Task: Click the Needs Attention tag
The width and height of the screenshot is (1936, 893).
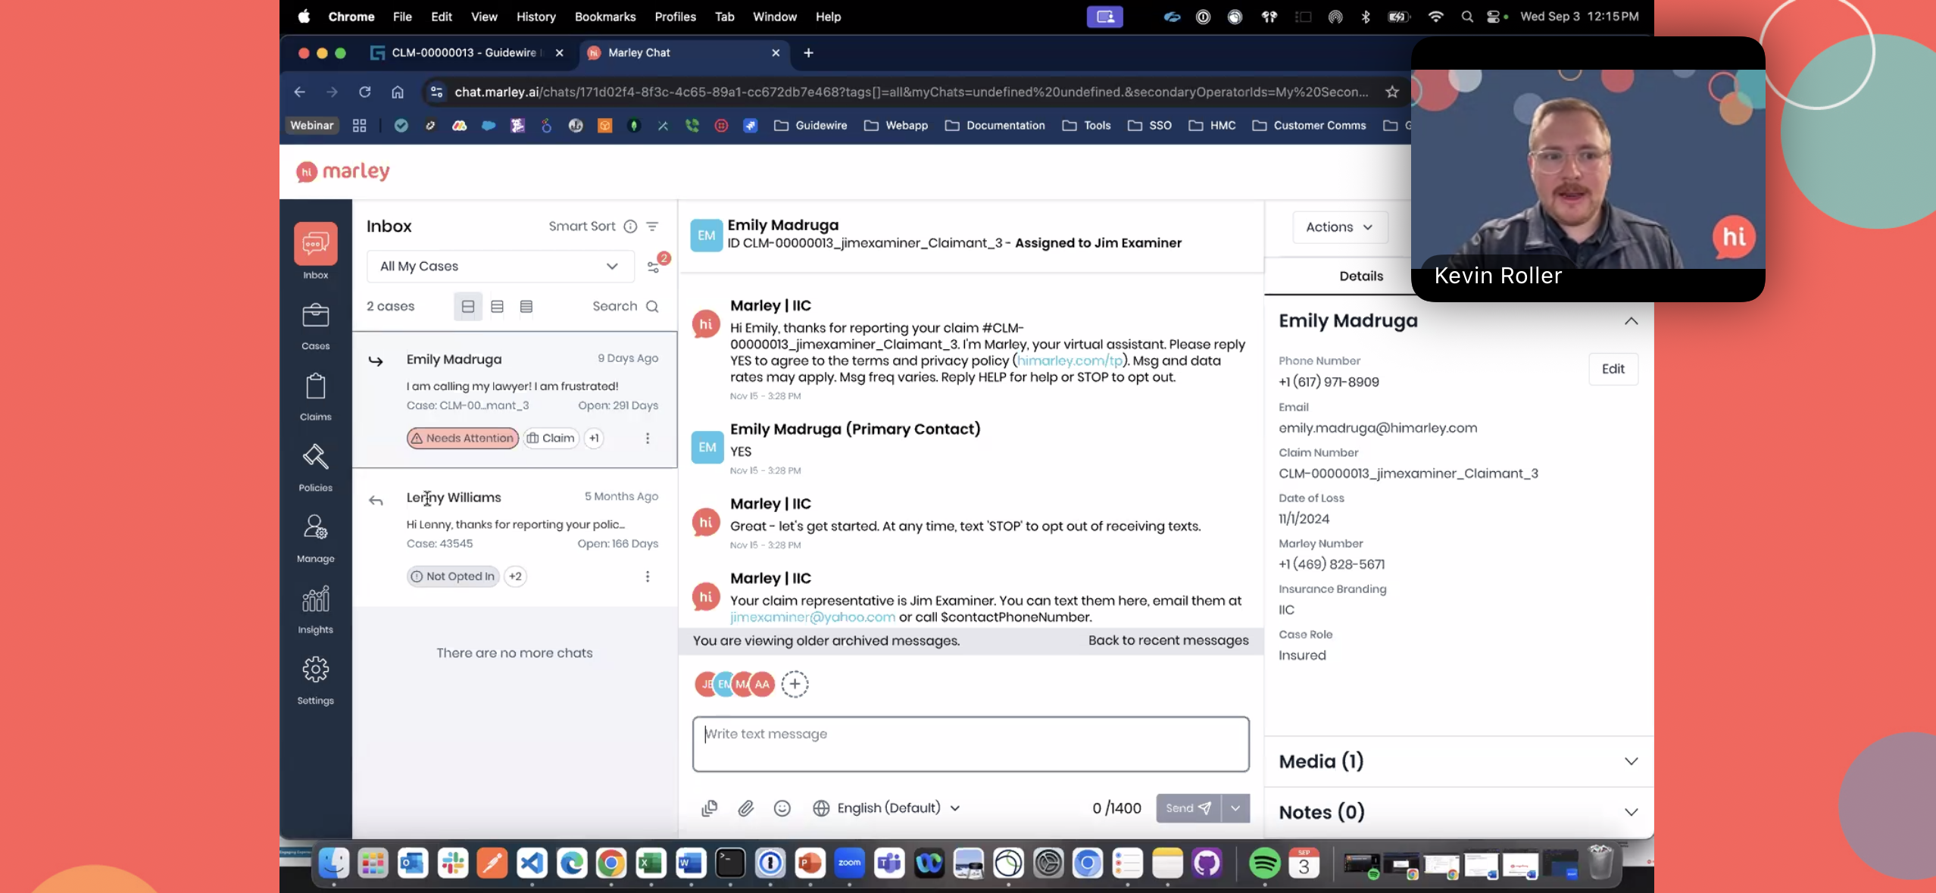Action: pos(463,438)
